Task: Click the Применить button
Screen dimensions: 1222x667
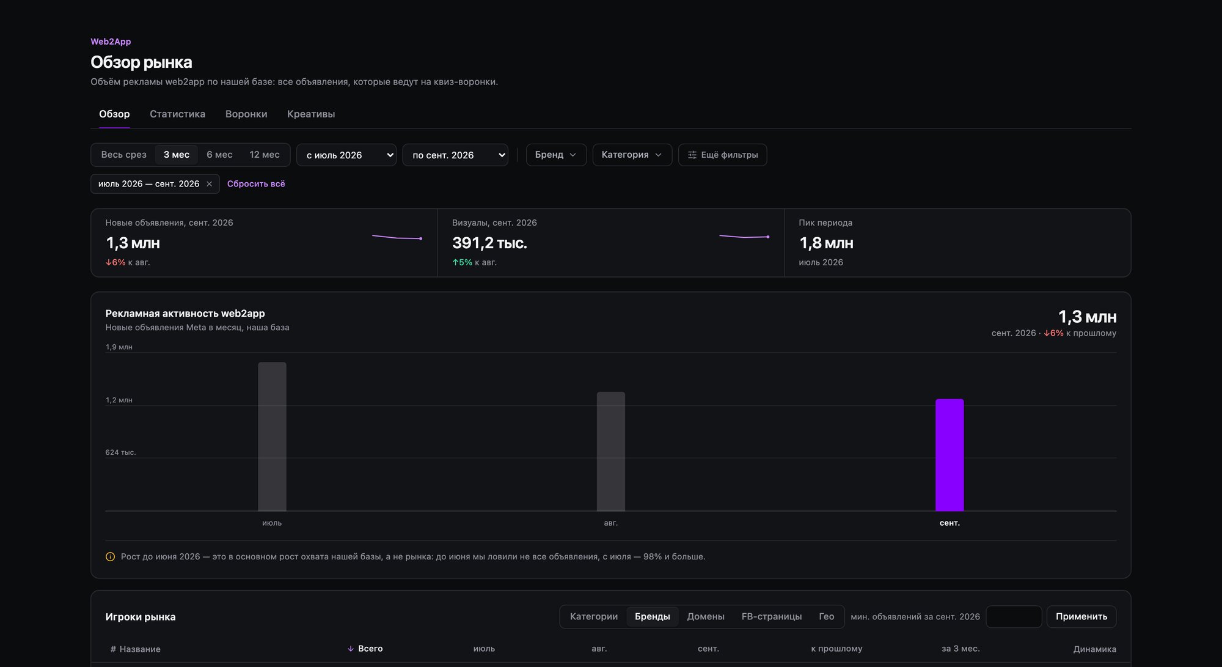Action: (x=1081, y=617)
